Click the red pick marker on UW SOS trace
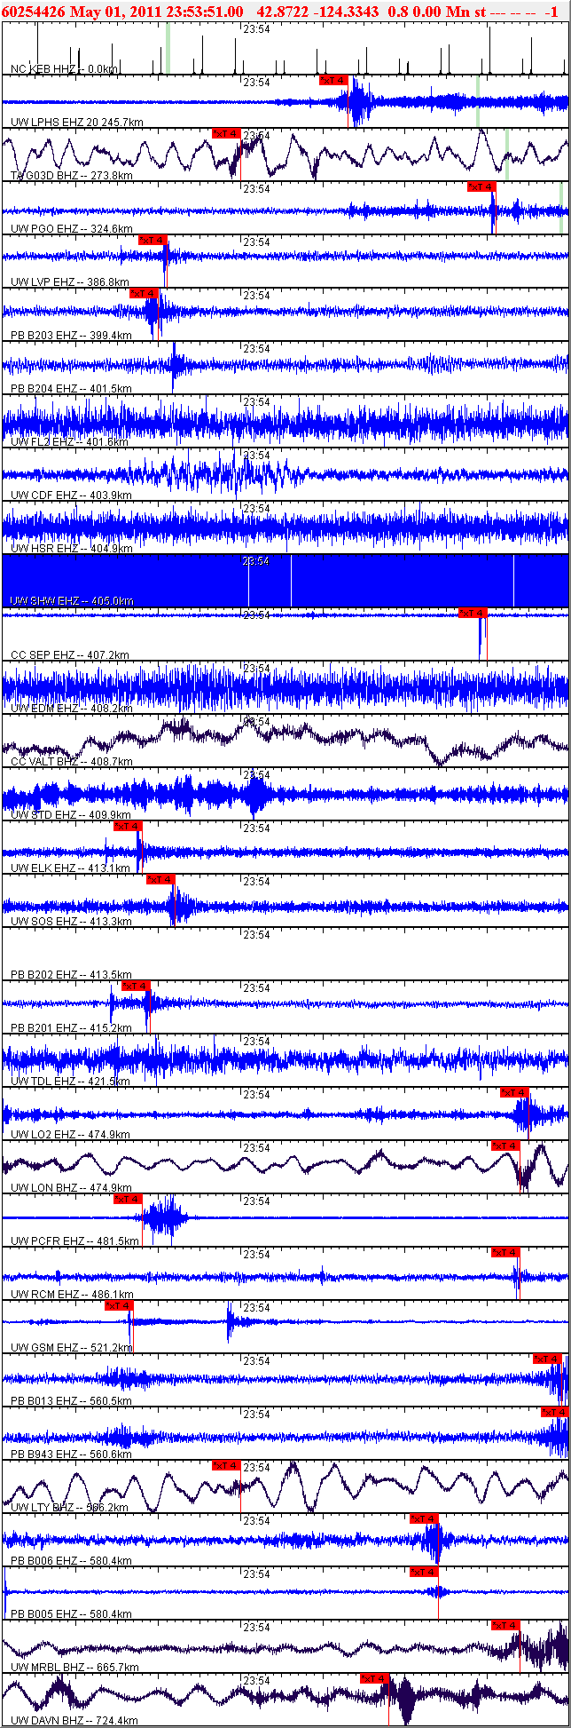This screenshot has width=571, height=1728. pyautogui.click(x=160, y=880)
